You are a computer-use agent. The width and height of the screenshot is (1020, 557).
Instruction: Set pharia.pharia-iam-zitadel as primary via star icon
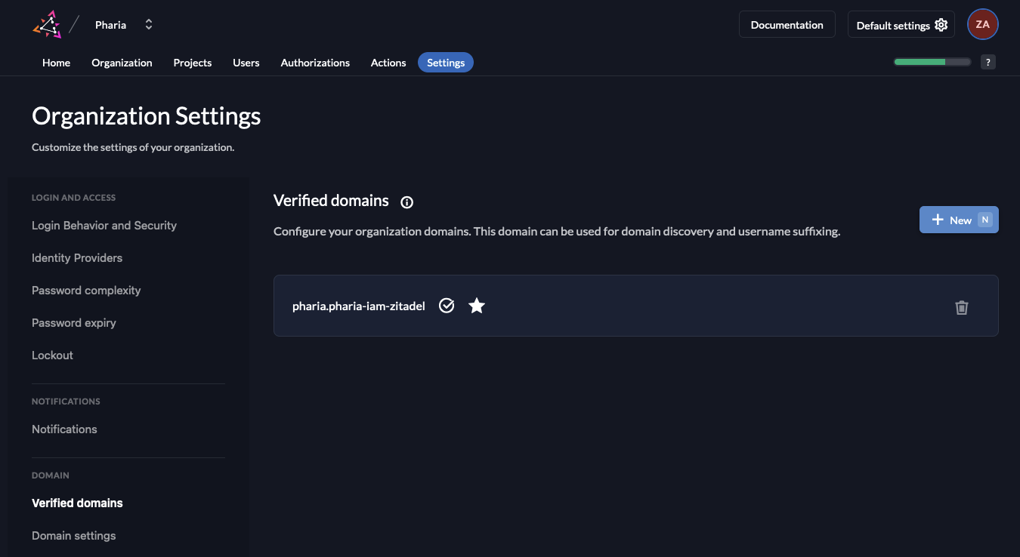[476, 305]
